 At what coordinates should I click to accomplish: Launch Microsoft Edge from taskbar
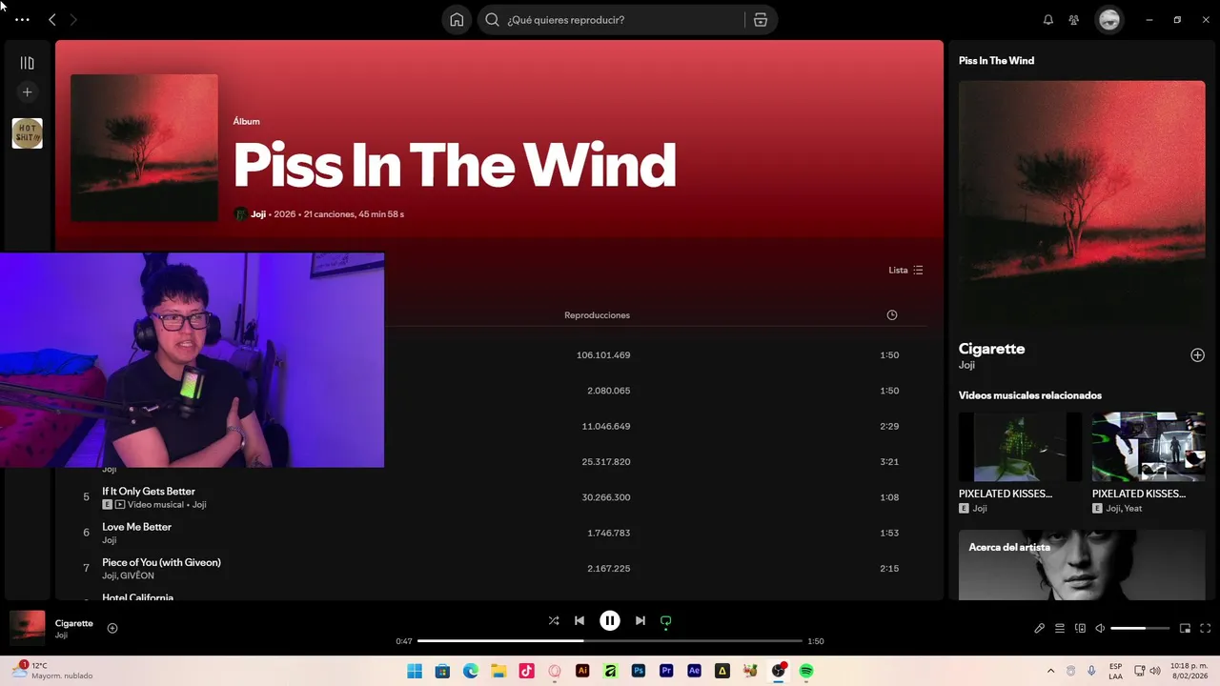point(471,671)
